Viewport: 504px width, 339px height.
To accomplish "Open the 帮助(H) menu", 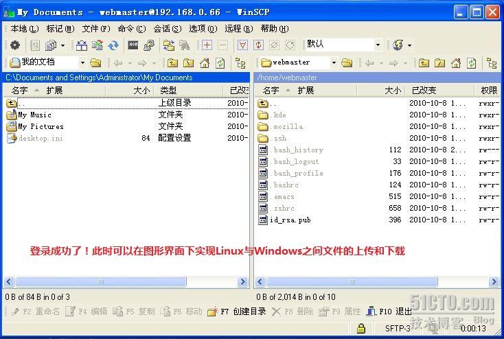I will 275,29.
